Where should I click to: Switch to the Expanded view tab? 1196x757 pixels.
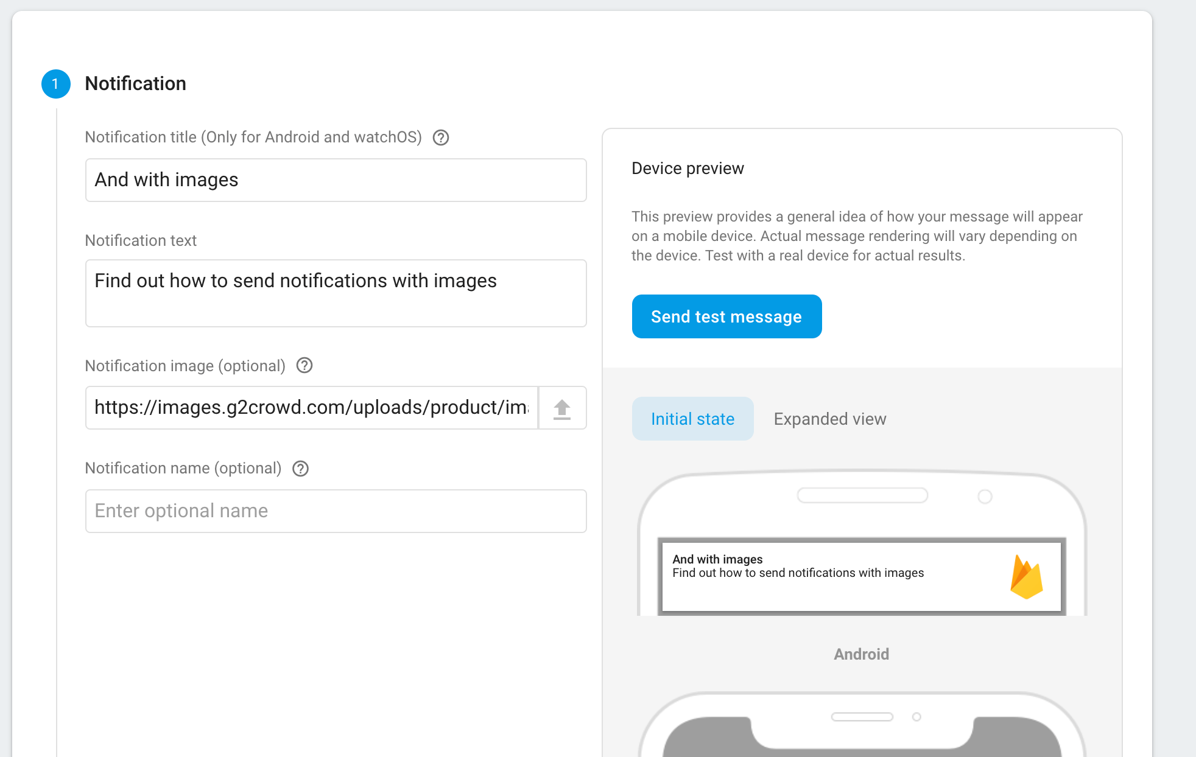point(829,419)
